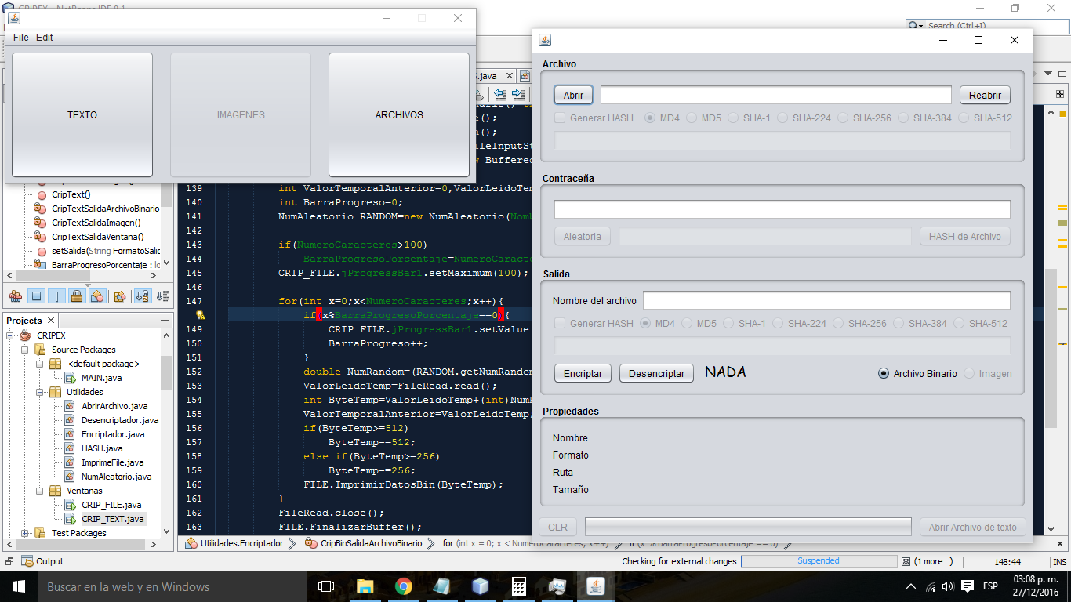Open the File menu in small window
Screen dimensions: 1071x602
21,37
